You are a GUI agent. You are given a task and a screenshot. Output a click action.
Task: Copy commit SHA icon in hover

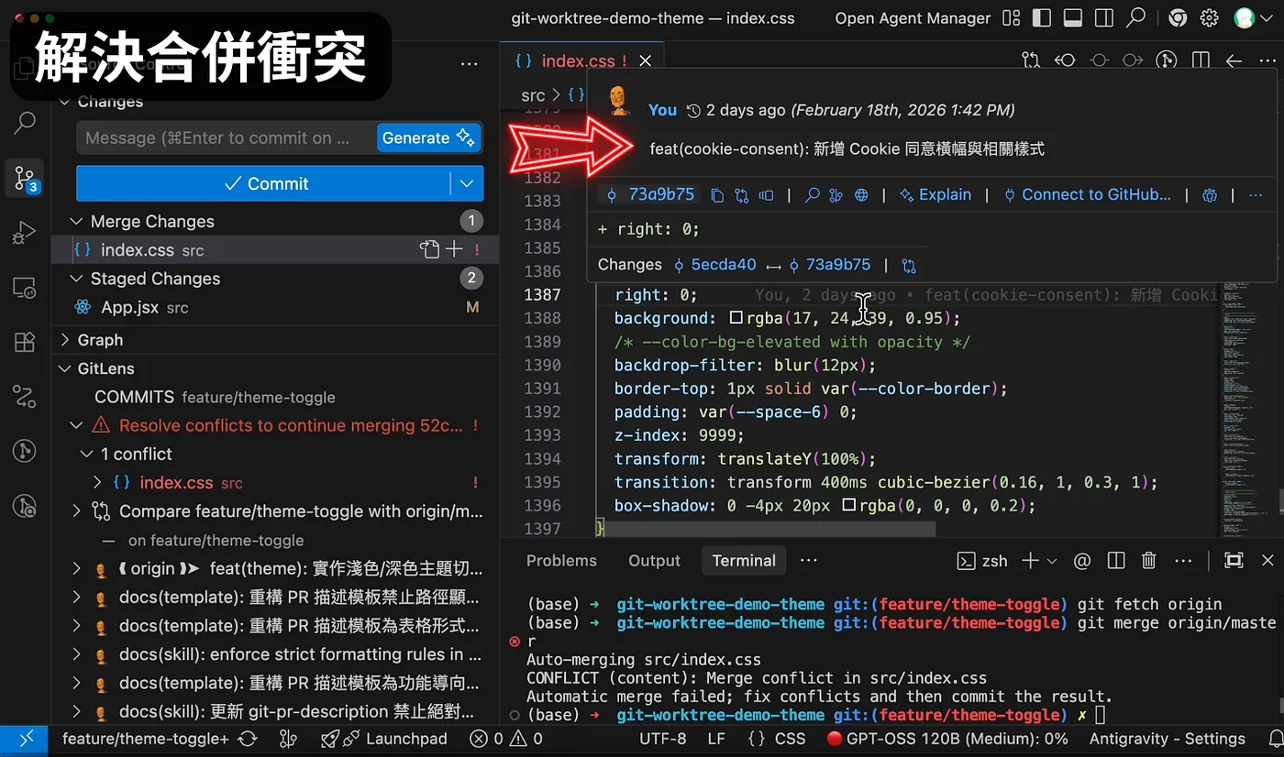[717, 194]
